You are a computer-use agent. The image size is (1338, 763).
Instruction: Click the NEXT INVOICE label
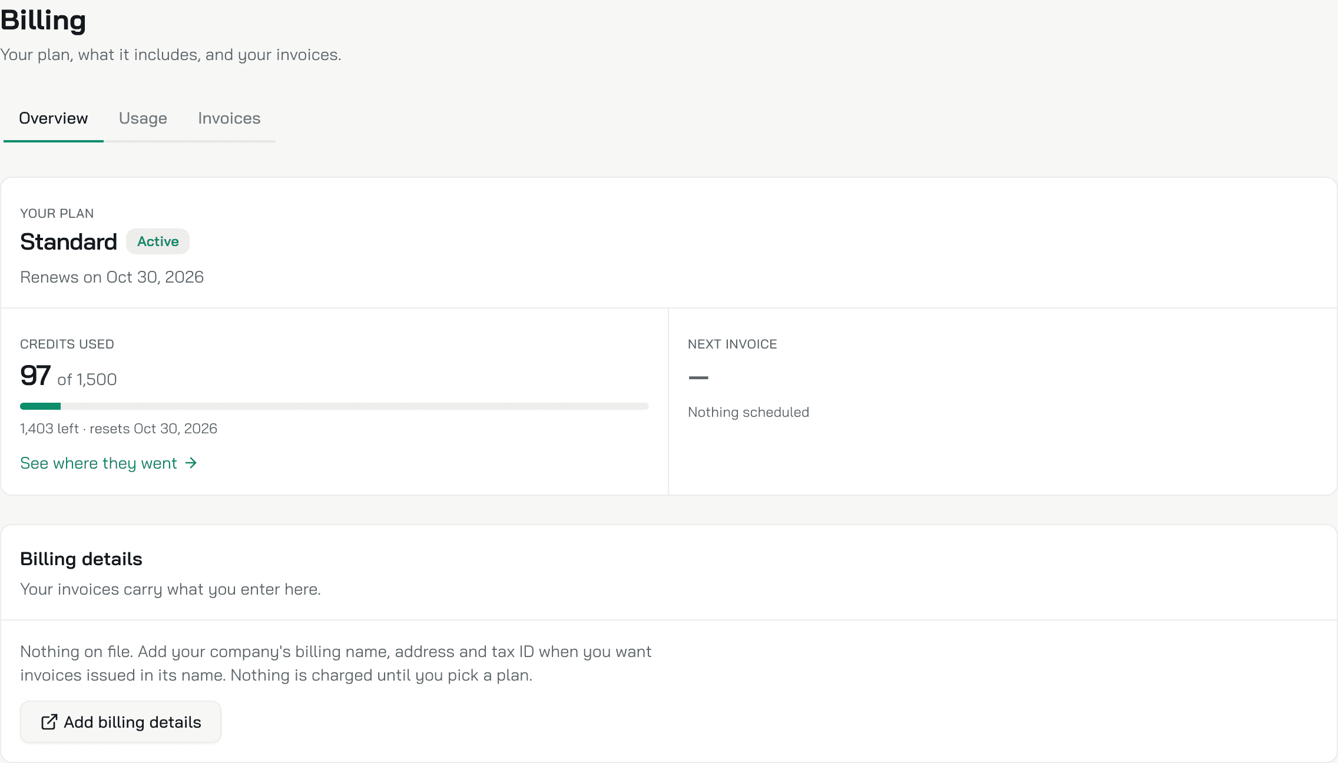[x=733, y=344]
